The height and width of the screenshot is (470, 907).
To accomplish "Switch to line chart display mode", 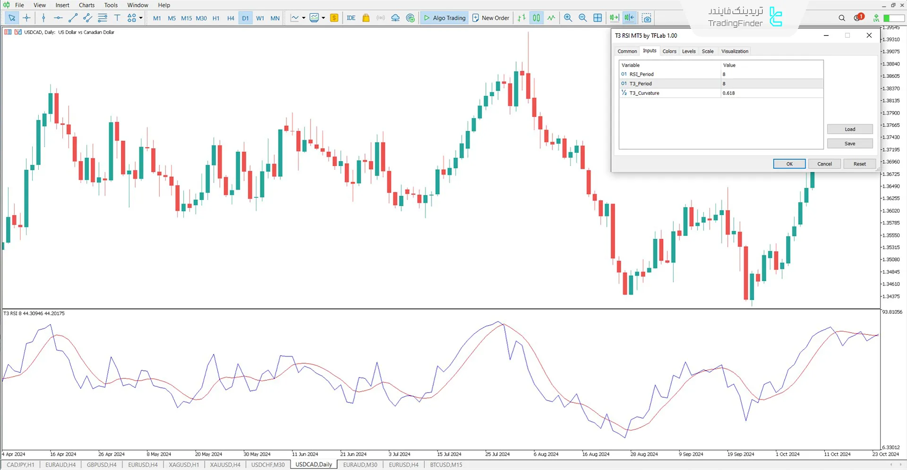I will coord(551,17).
